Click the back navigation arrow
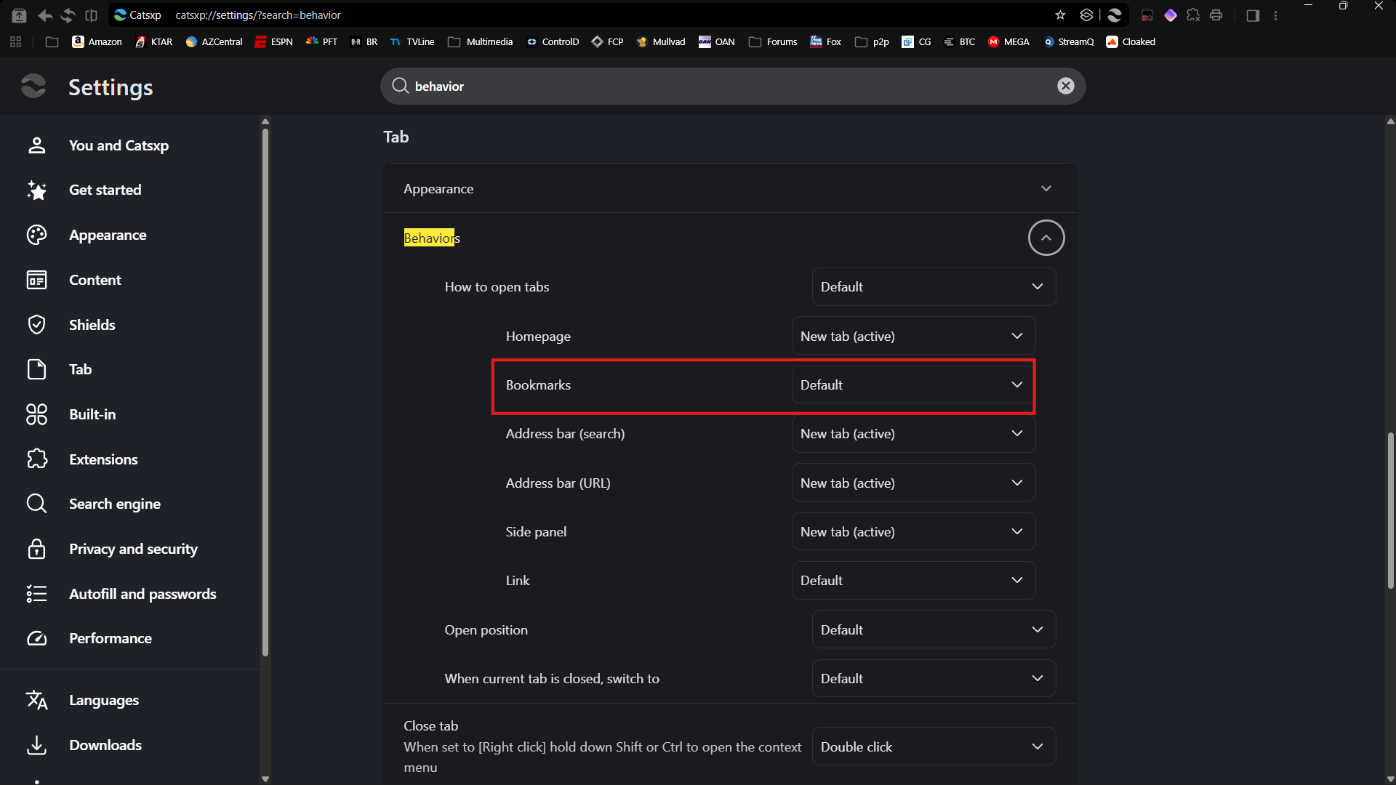 pos(45,15)
